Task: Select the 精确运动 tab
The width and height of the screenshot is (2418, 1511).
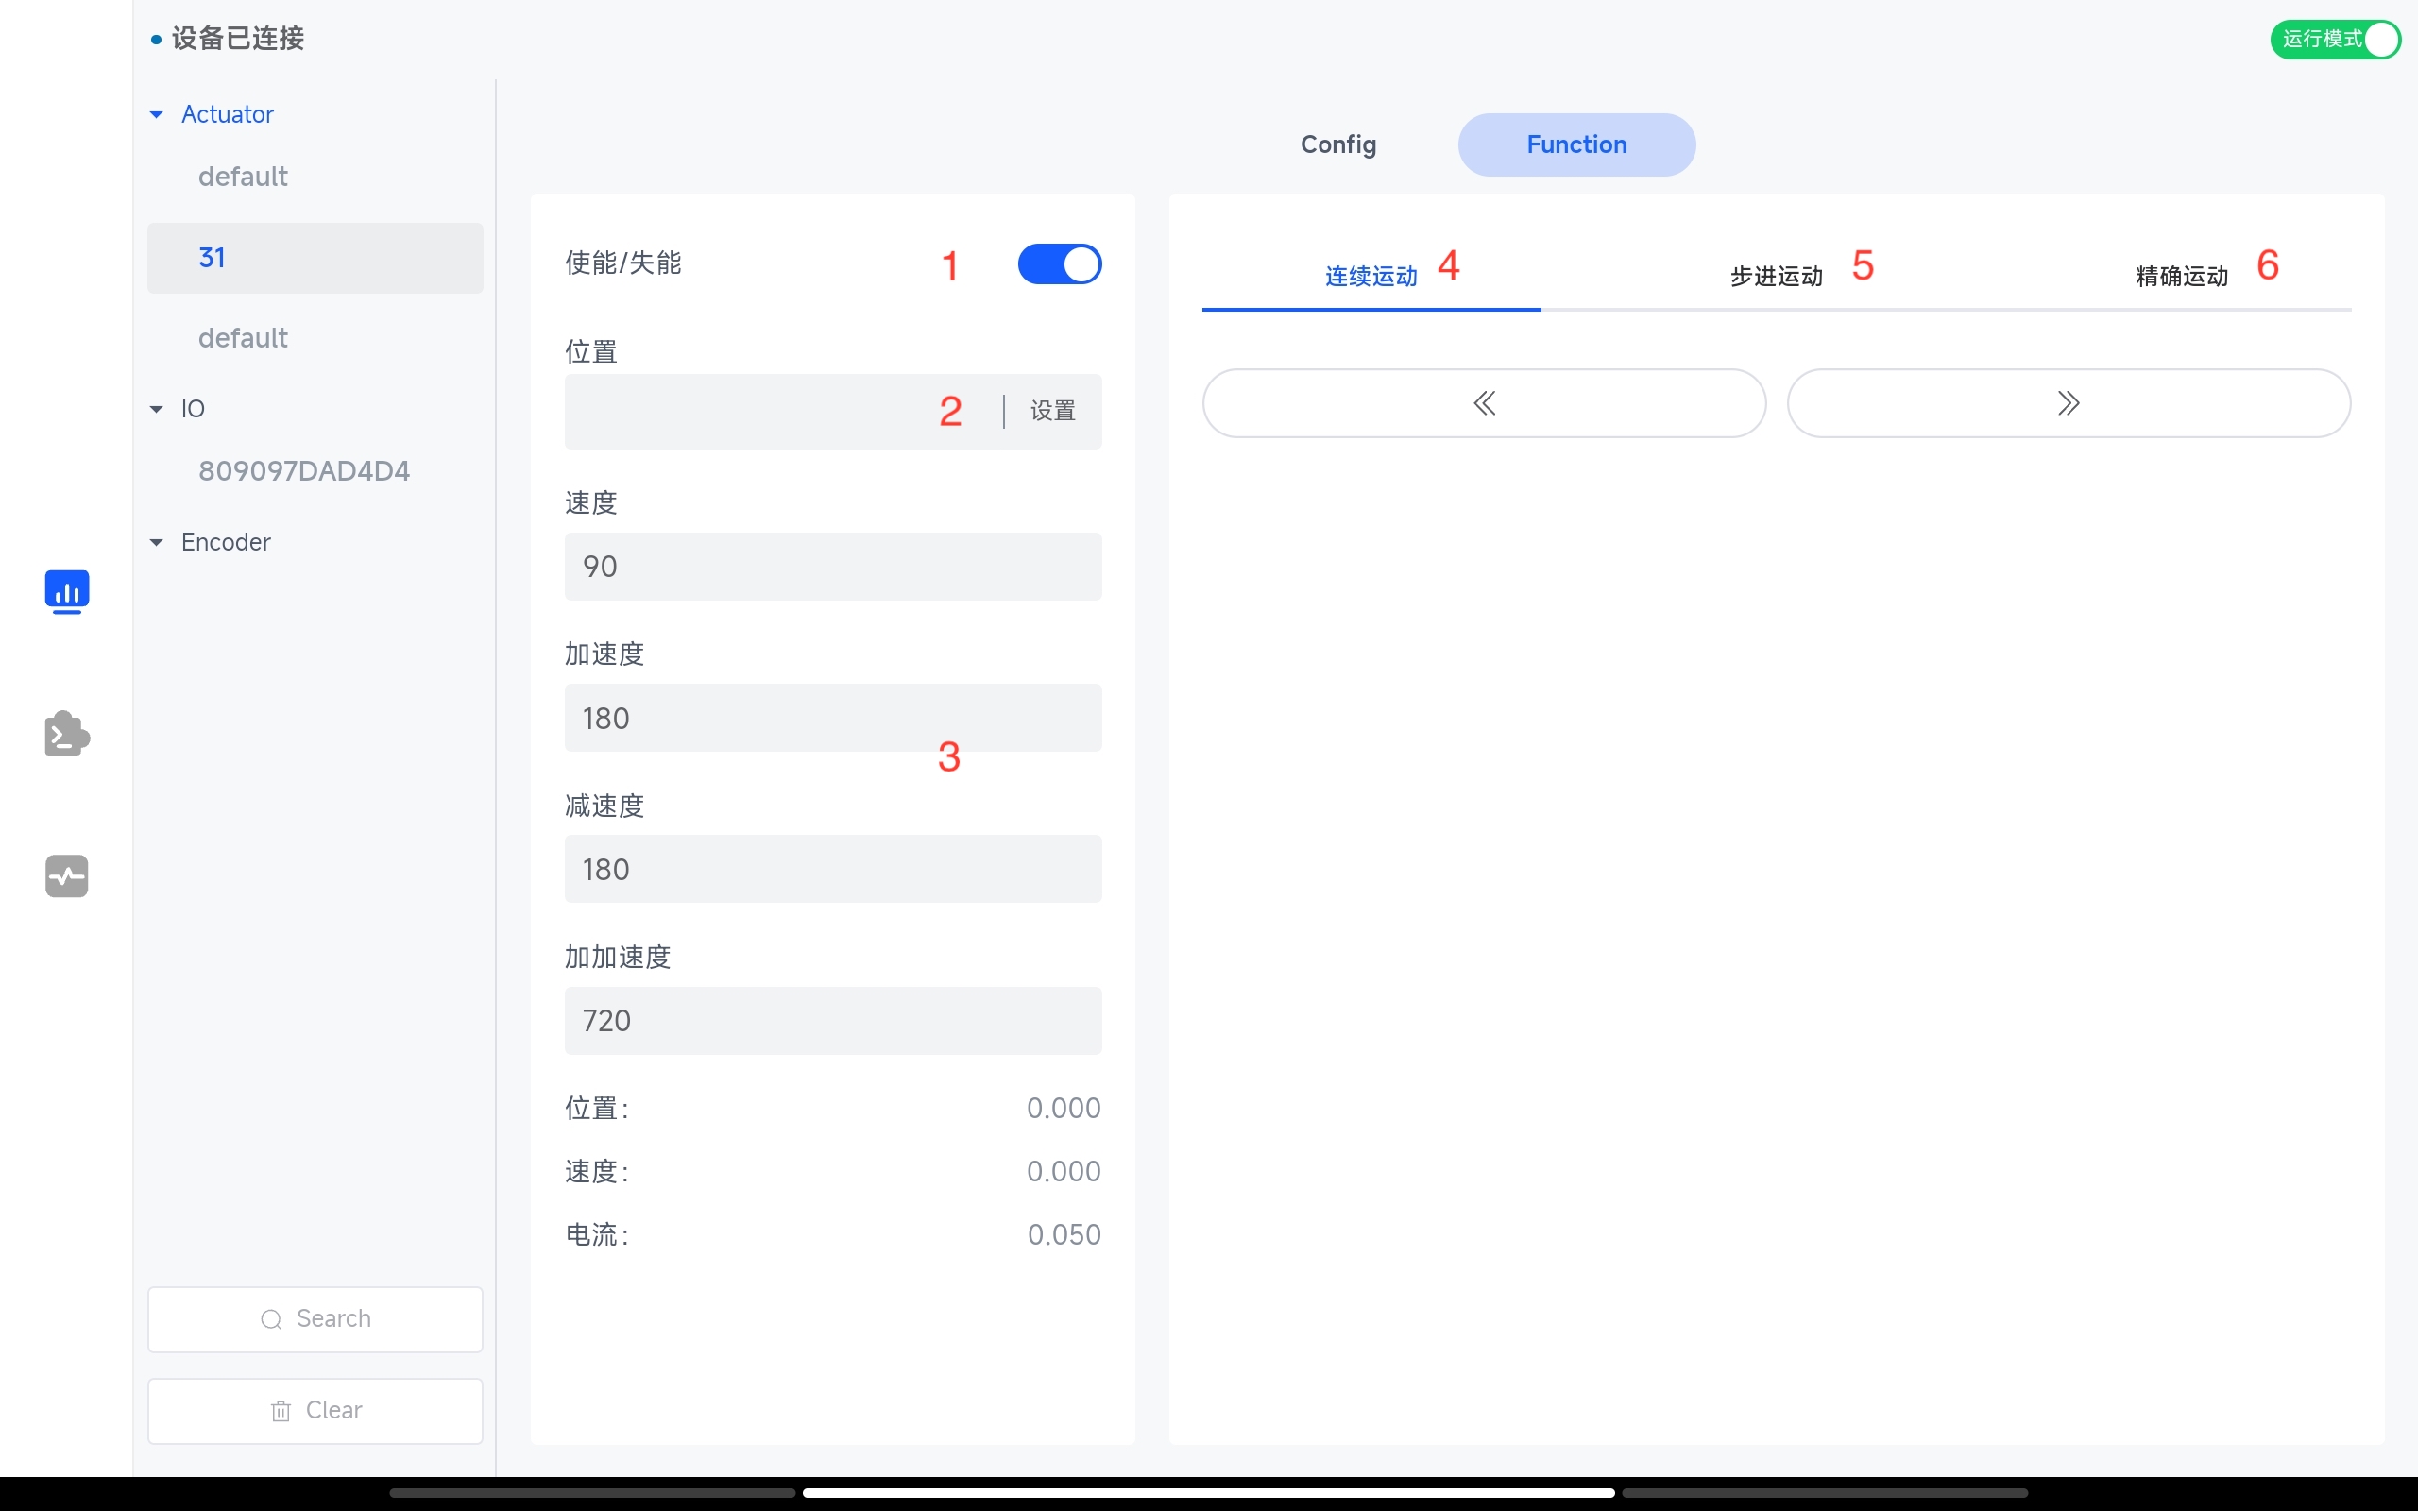Action: [2182, 277]
